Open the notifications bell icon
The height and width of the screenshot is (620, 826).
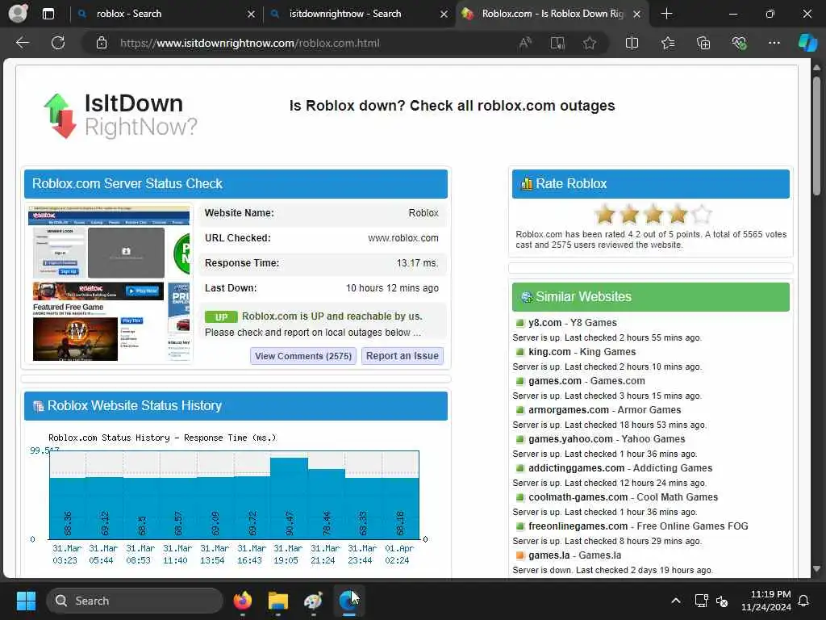pos(804,601)
